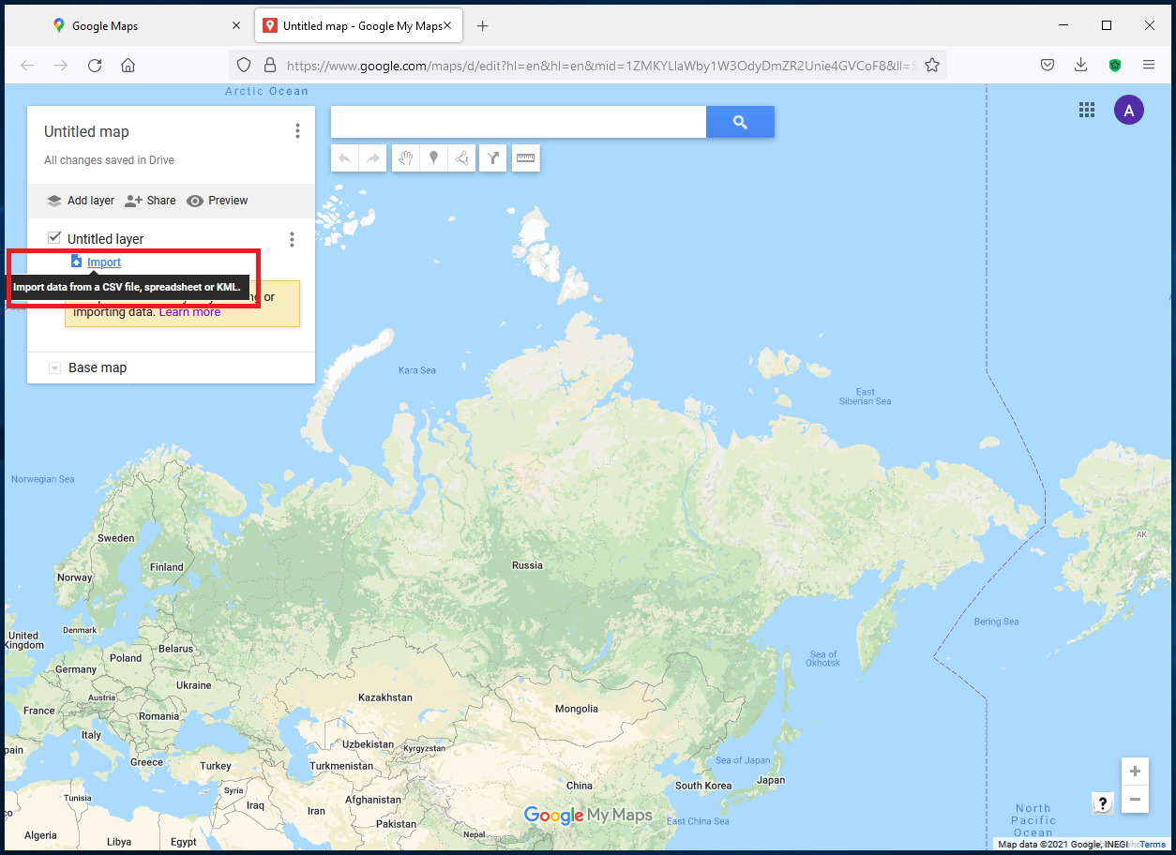Select the hand pan tool
1176x855 pixels.
click(x=405, y=158)
